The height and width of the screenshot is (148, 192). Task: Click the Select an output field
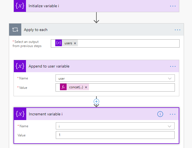click(x=127, y=43)
